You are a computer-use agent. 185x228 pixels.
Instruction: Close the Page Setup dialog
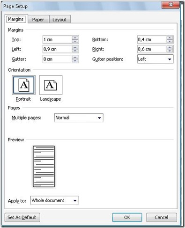170,5
